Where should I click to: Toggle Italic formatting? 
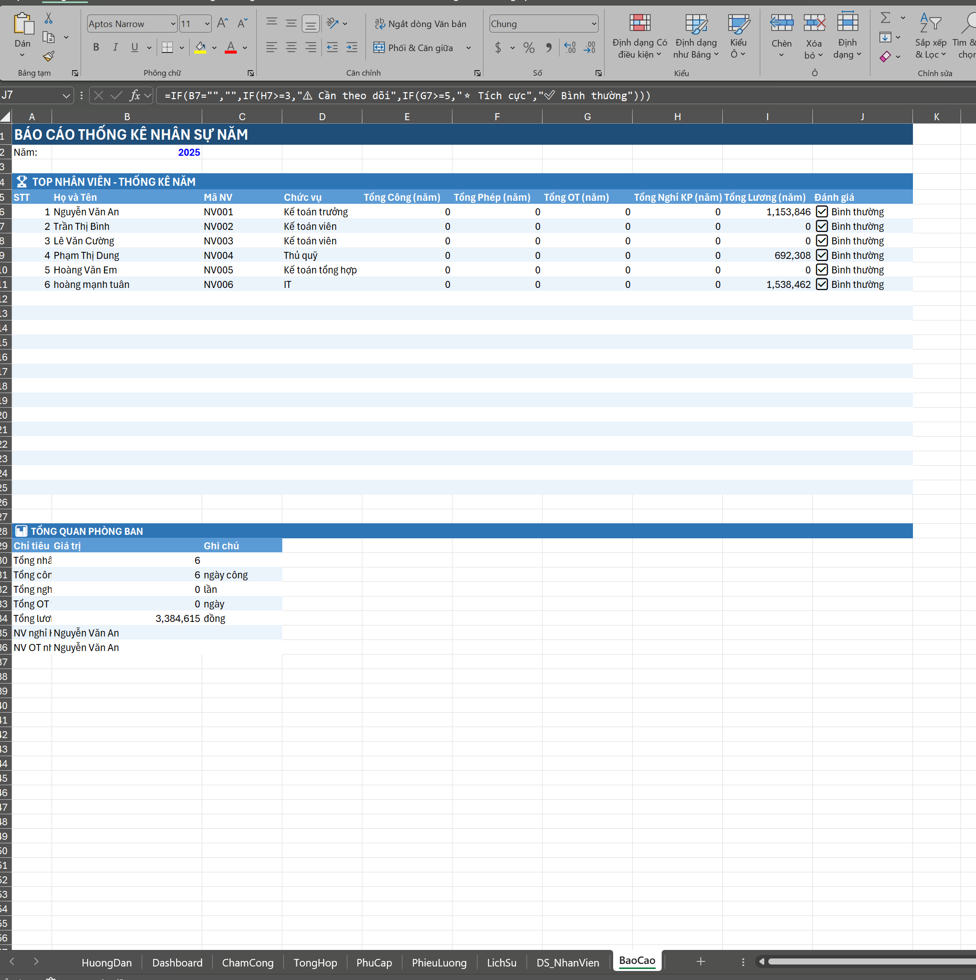tap(115, 48)
